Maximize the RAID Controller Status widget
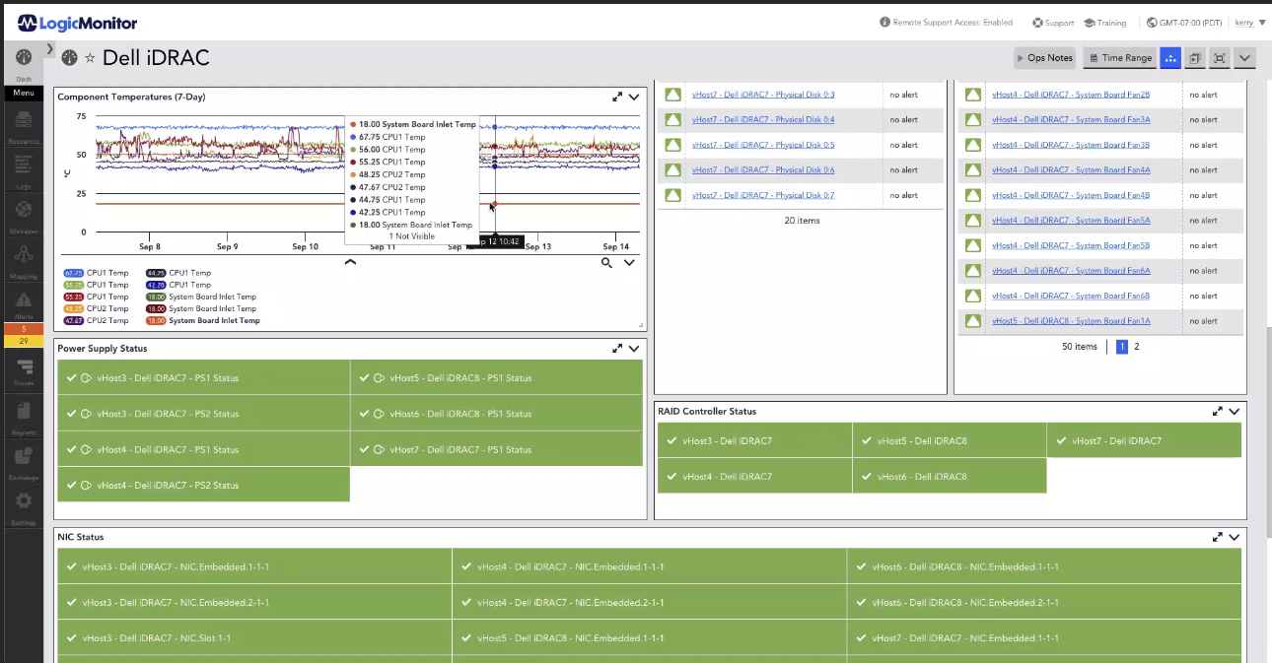The height and width of the screenshot is (663, 1272). point(1218,411)
